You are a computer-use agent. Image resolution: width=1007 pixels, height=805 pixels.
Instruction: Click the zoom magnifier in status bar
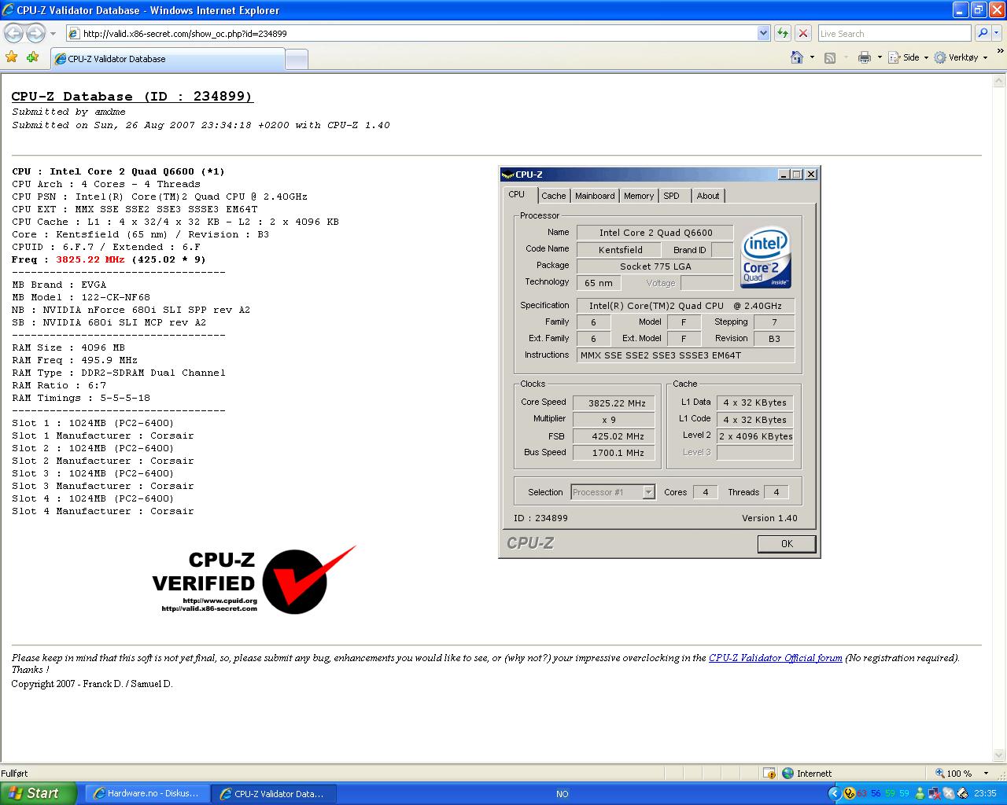[x=939, y=773]
